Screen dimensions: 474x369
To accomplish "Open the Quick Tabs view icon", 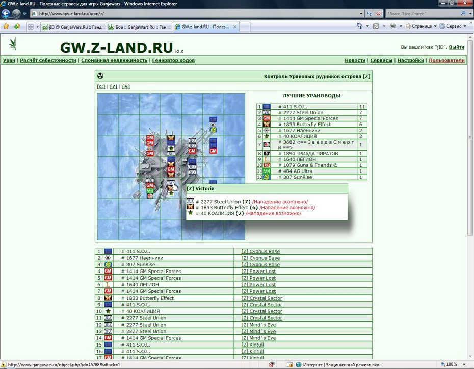I will tap(31, 27).
